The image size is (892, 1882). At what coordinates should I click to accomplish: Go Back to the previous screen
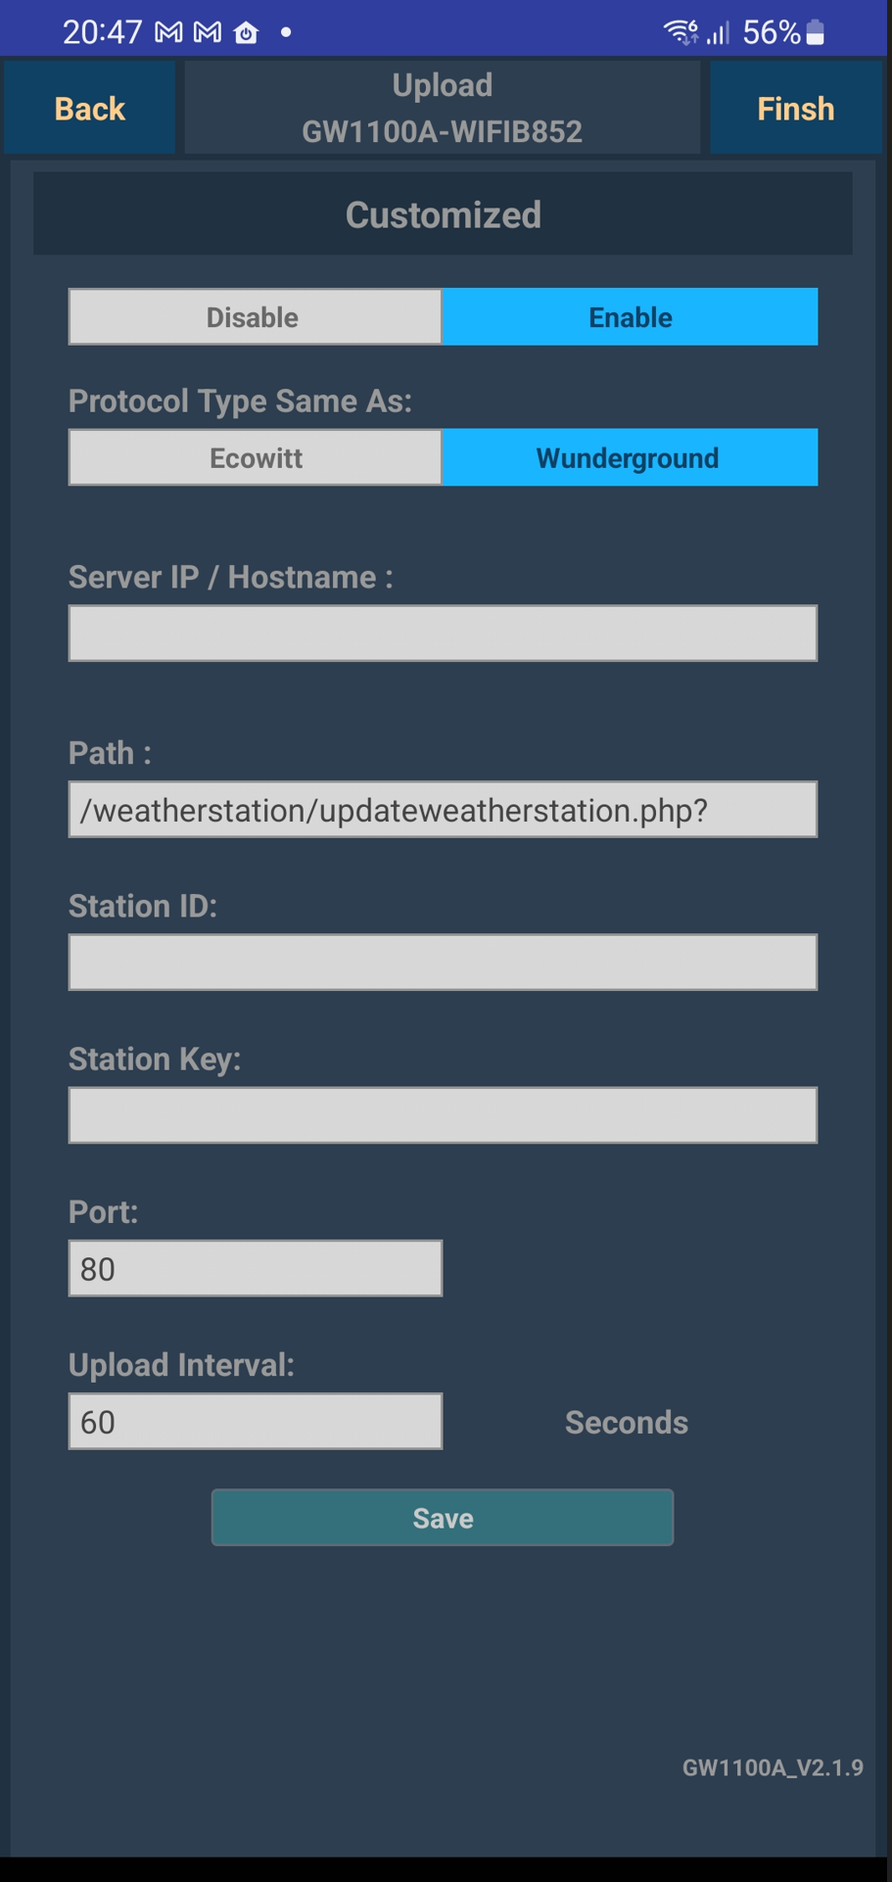(x=89, y=109)
